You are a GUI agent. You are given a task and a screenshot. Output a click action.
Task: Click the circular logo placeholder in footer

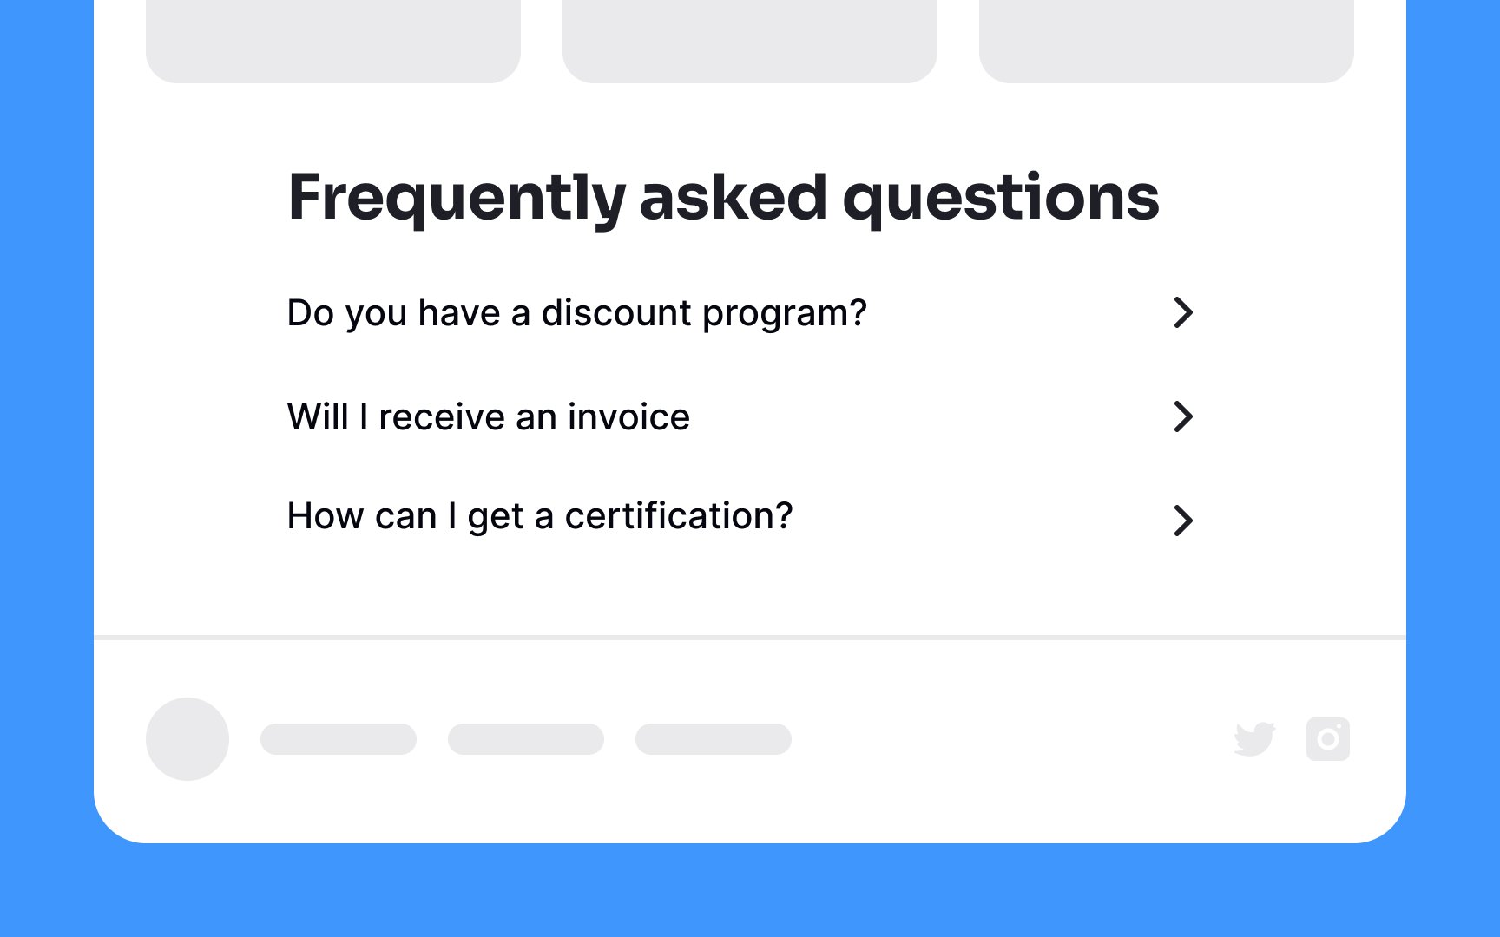coord(187,739)
